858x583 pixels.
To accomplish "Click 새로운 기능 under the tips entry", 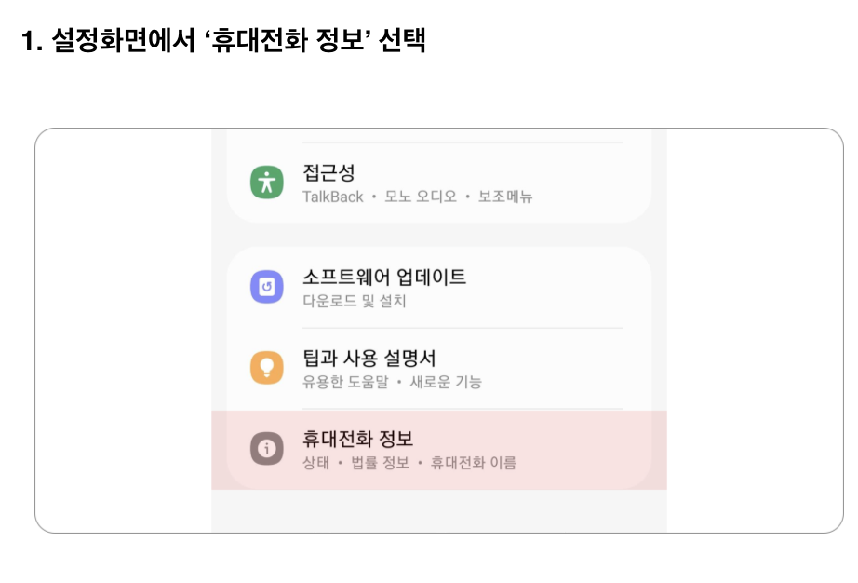I will 446,382.
